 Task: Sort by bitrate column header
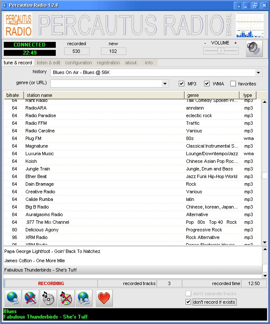[14, 95]
